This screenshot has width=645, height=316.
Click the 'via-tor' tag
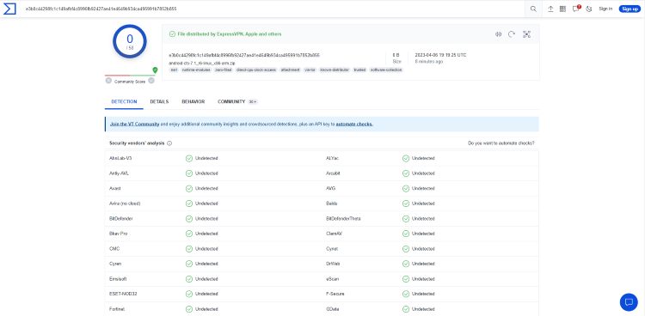310,70
